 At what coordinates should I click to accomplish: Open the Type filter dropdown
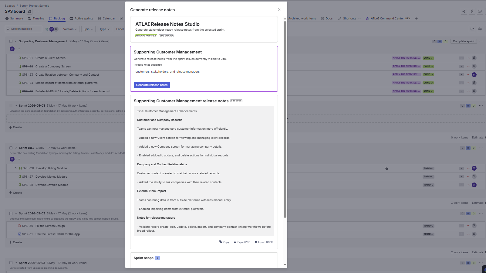105,29
